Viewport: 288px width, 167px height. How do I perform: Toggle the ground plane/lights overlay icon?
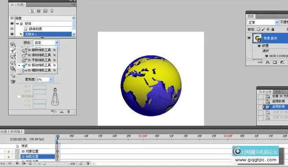54,111
